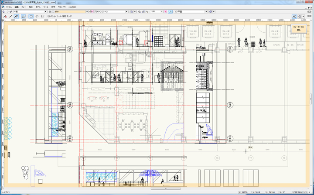Open the ファイル (File) menu
Screen dimensions: 314x195
pos(9,7)
